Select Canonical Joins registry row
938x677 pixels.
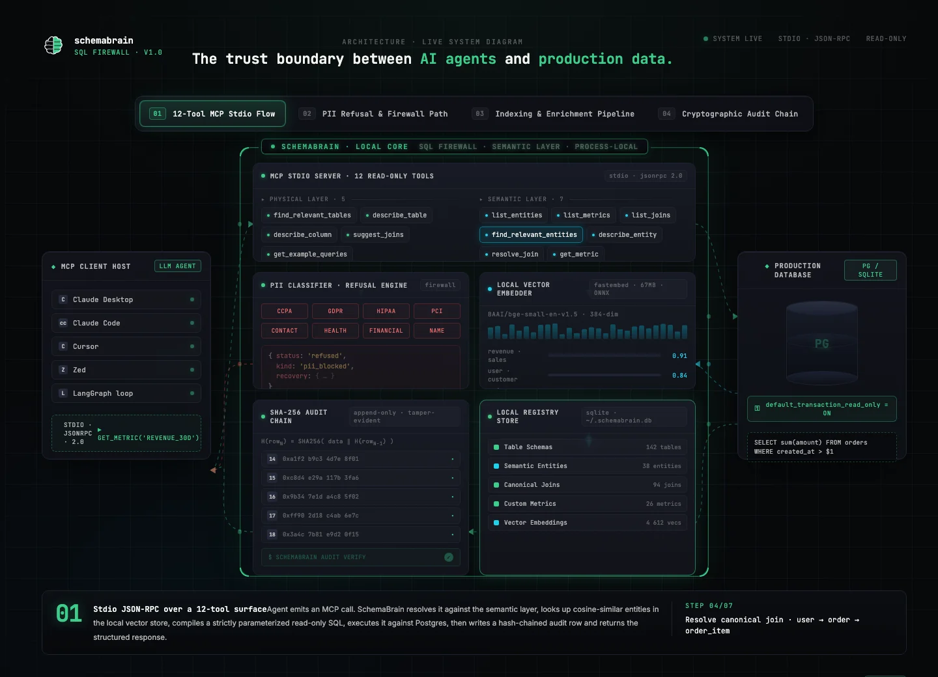pos(588,485)
